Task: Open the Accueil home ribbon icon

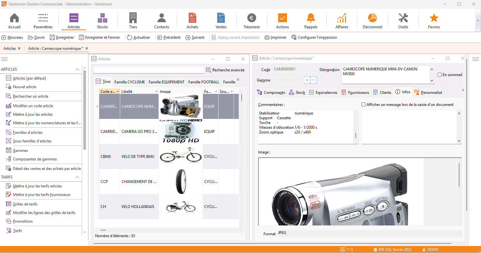Action: click(x=14, y=21)
